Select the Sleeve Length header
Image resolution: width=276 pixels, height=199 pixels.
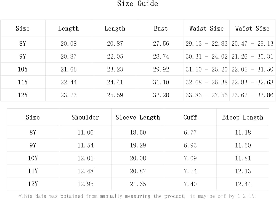[138, 117]
